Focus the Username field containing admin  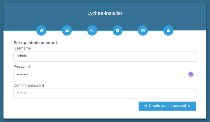pos(105,56)
